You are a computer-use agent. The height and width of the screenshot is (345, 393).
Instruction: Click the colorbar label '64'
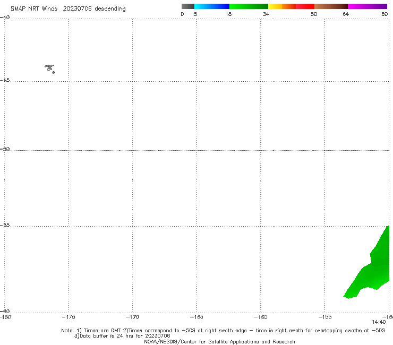[x=346, y=14]
